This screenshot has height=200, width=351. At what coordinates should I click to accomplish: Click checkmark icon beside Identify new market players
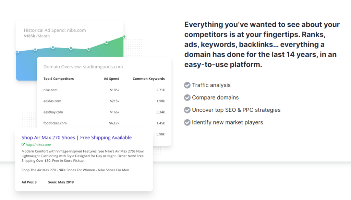click(x=187, y=122)
